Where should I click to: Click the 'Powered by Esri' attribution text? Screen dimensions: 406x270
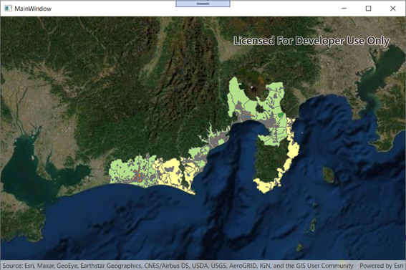(x=382, y=266)
